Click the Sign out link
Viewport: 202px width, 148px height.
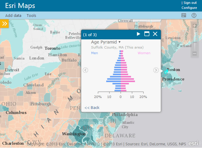click(x=190, y=3)
